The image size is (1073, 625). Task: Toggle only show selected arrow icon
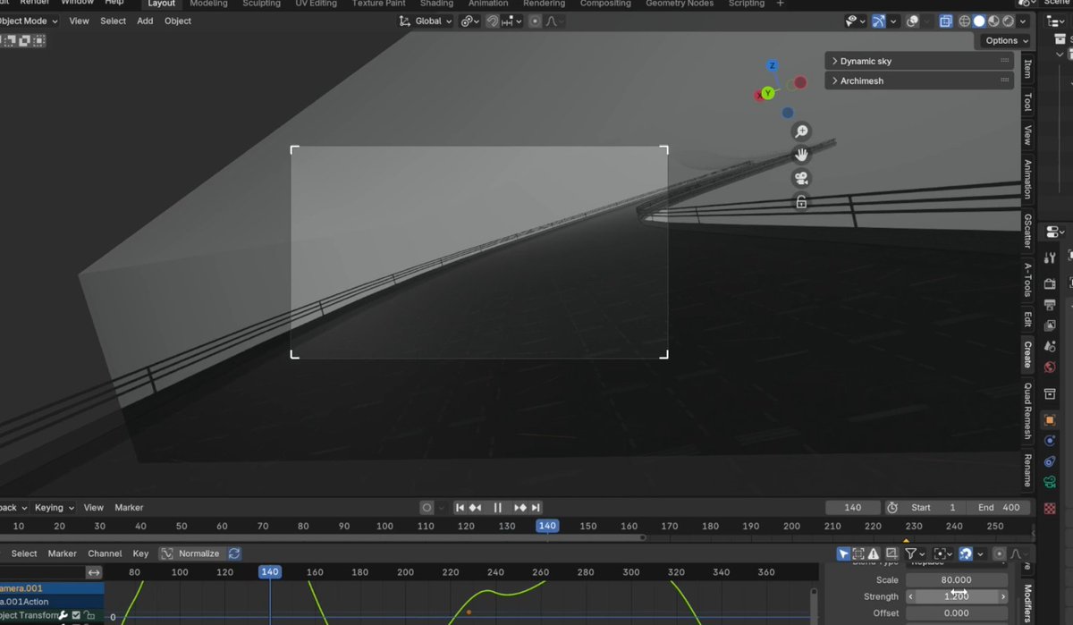pos(843,553)
